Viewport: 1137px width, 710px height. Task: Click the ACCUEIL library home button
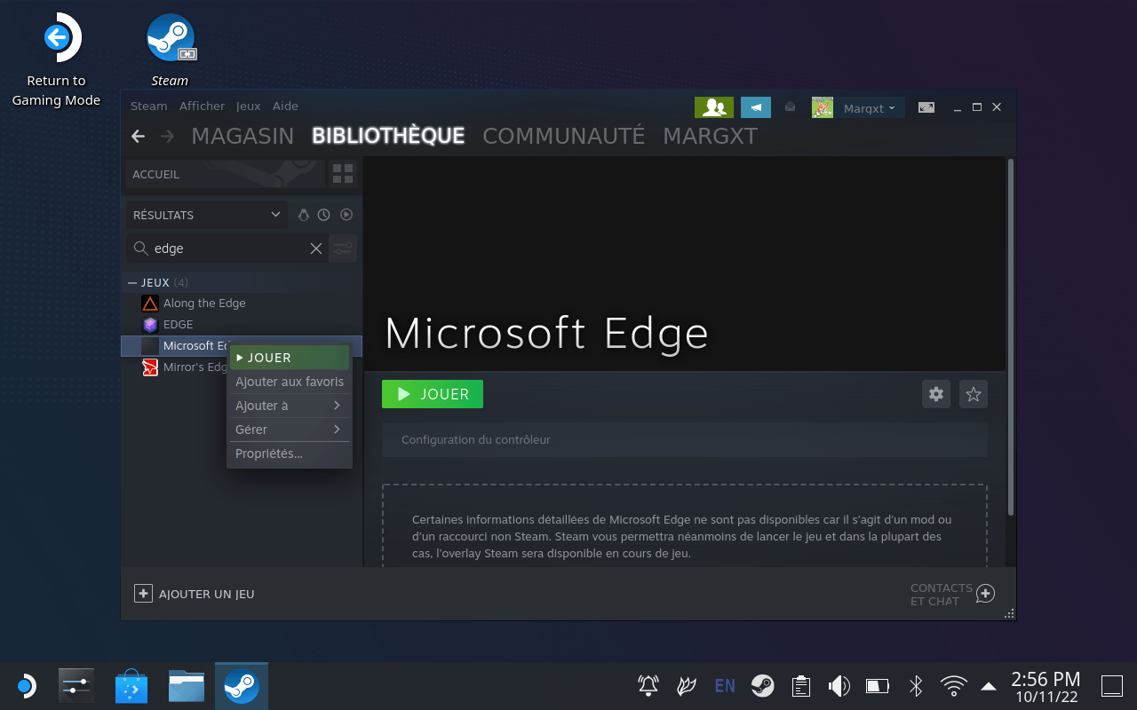click(x=226, y=174)
